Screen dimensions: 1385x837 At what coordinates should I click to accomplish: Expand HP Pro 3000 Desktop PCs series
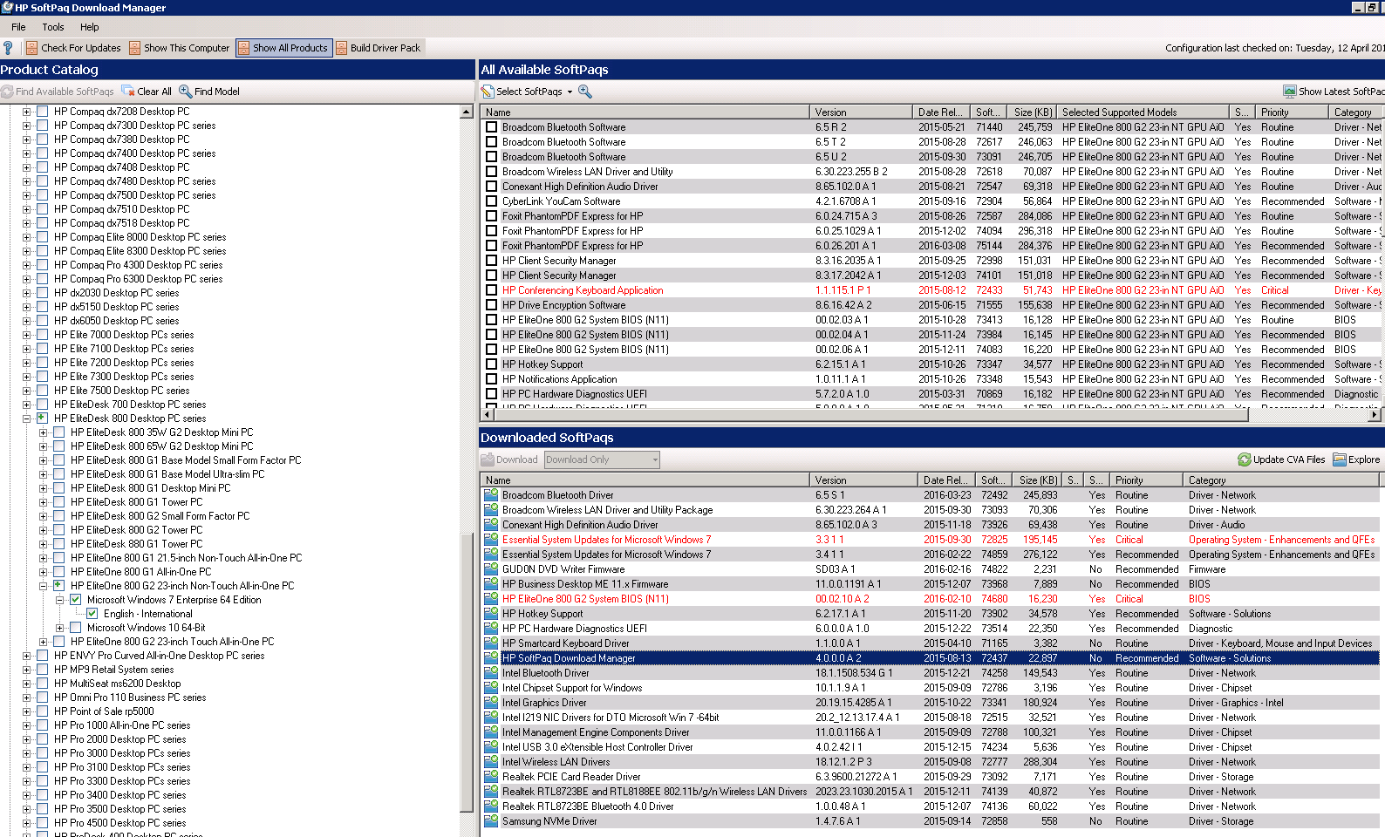click(x=26, y=753)
